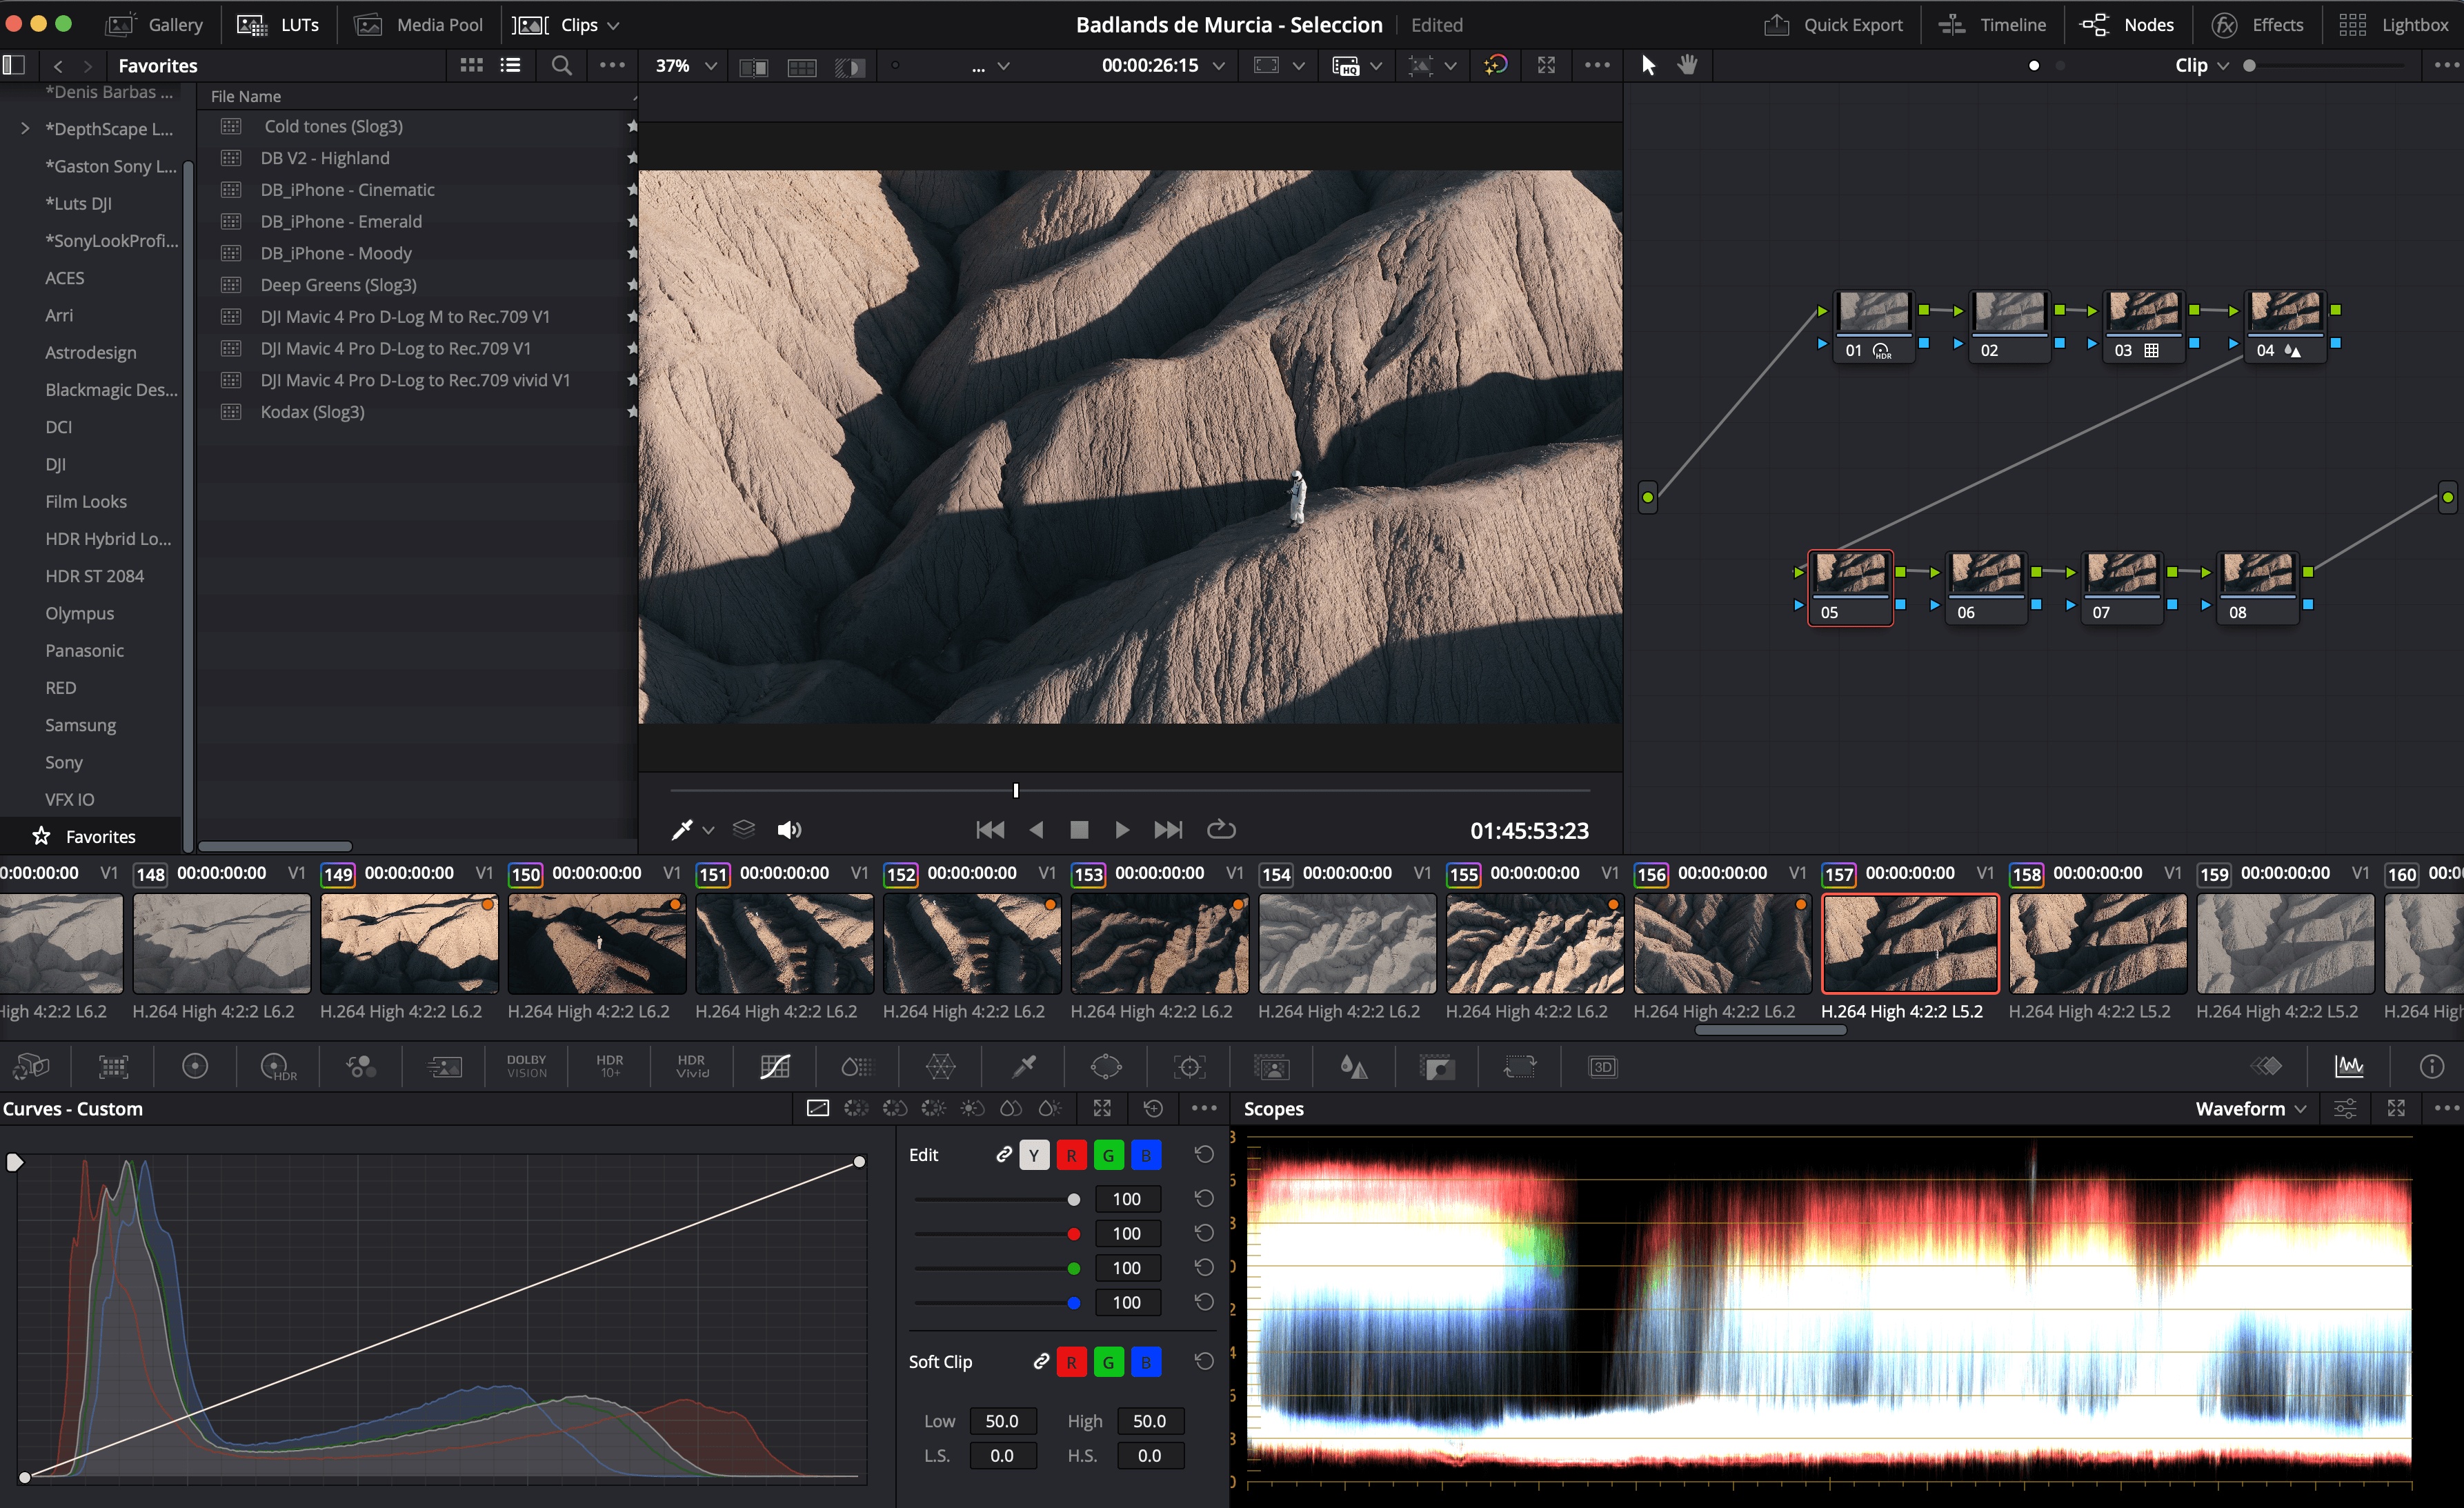Click the Blur/Sharpen palette icon
This screenshot has height=1508, width=2464.
(1353, 1067)
